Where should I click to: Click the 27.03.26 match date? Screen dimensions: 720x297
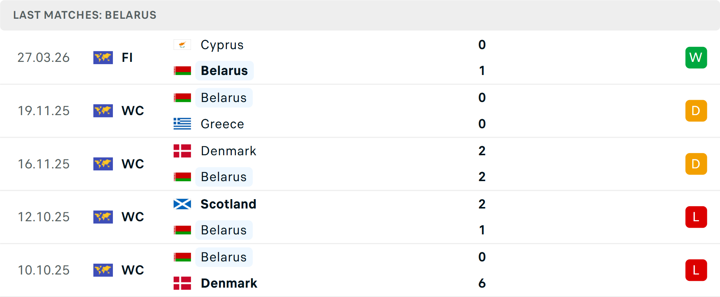(x=43, y=57)
